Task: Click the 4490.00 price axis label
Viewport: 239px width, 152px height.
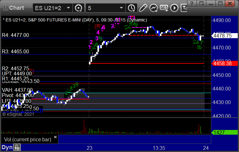Action: [x=222, y=20]
